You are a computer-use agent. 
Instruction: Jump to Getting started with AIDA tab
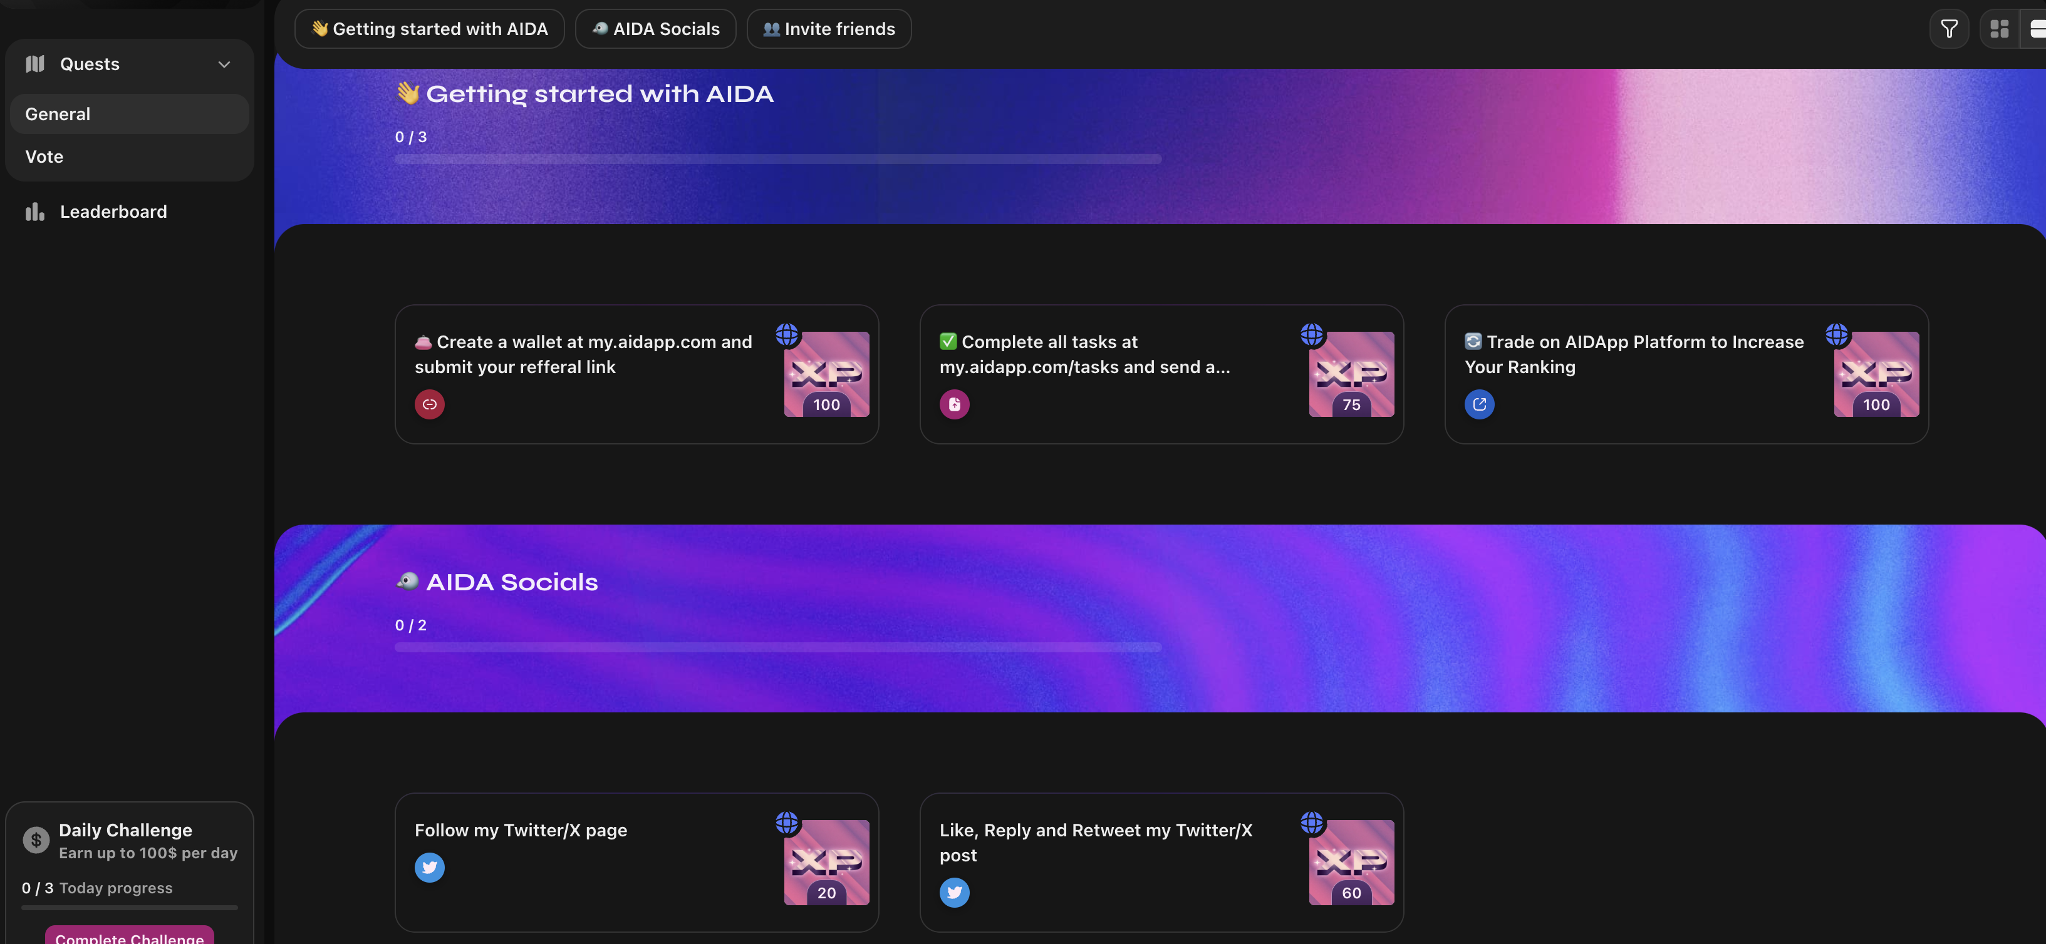429,29
